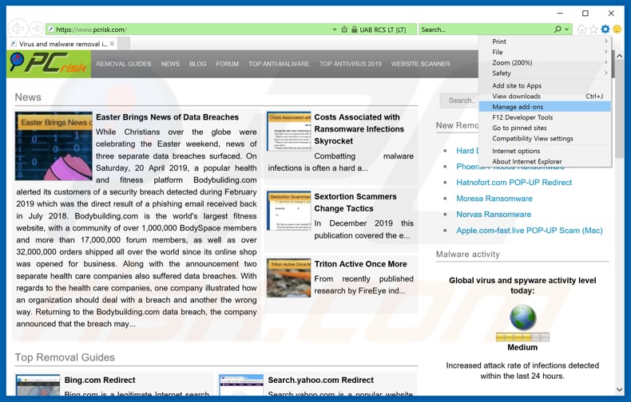Click the Home icon in toolbar
This screenshot has height=402, width=631.
tap(582, 30)
